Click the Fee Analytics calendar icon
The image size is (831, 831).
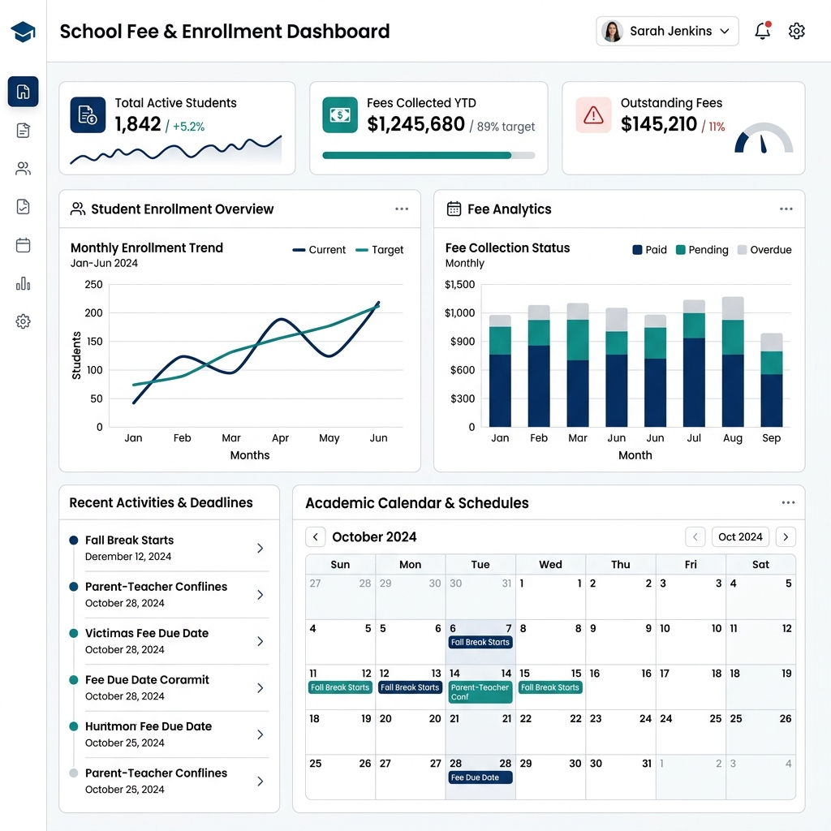454,209
